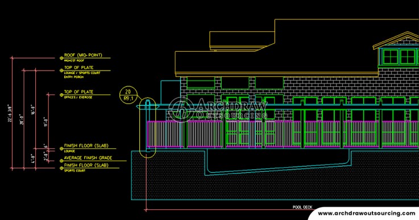Select the 4'-0" dimension text

[x=33, y=158]
